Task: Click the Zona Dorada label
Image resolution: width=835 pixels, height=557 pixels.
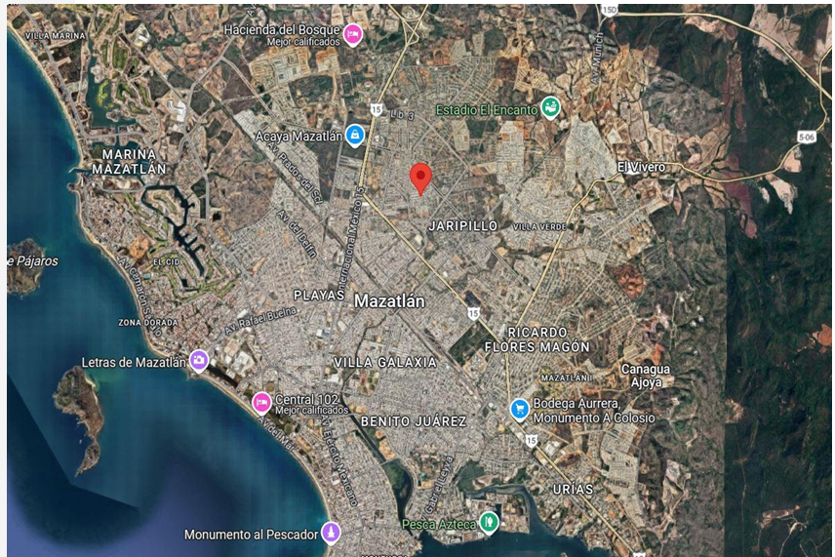Action: click(148, 322)
